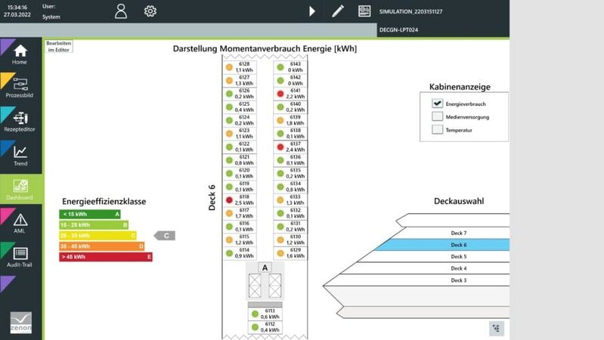This screenshot has height=340, width=604.
Task: Open the Audit-Trail view
Action: click(x=20, y=257)
